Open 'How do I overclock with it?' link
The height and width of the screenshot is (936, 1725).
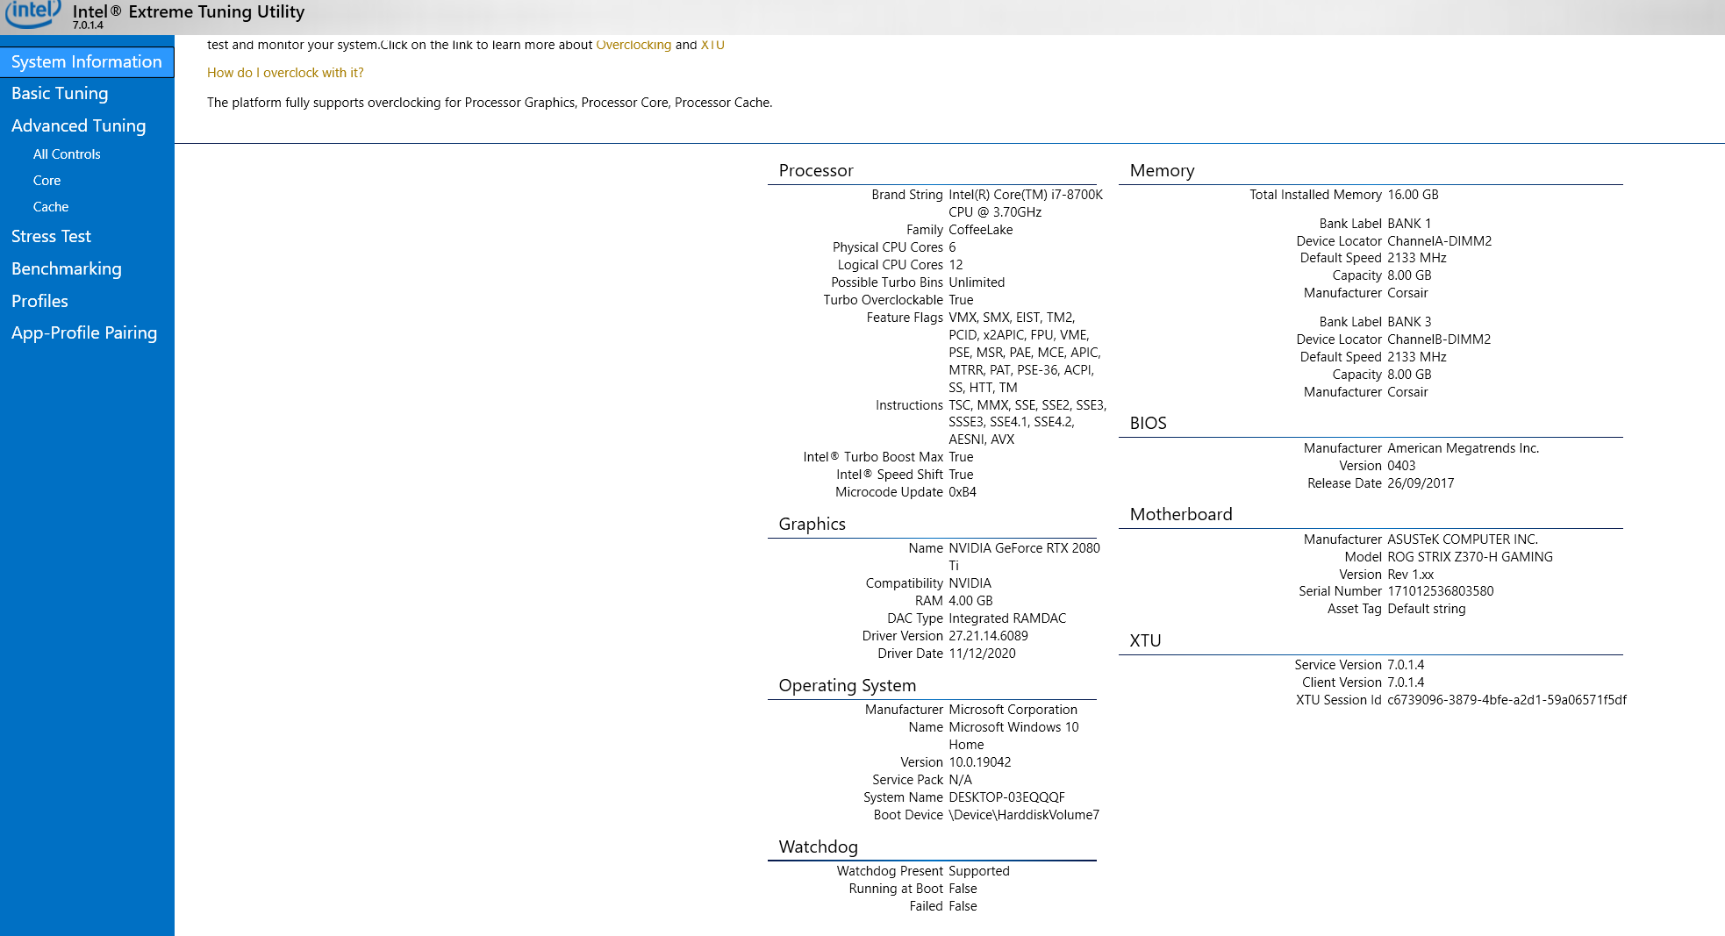tap(284, 73)
